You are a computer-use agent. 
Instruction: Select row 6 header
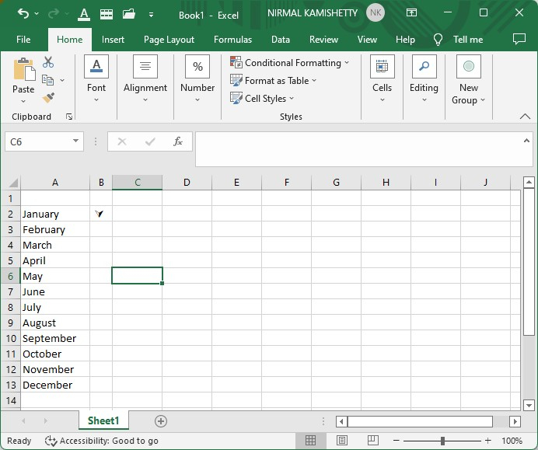coord(10,276)
